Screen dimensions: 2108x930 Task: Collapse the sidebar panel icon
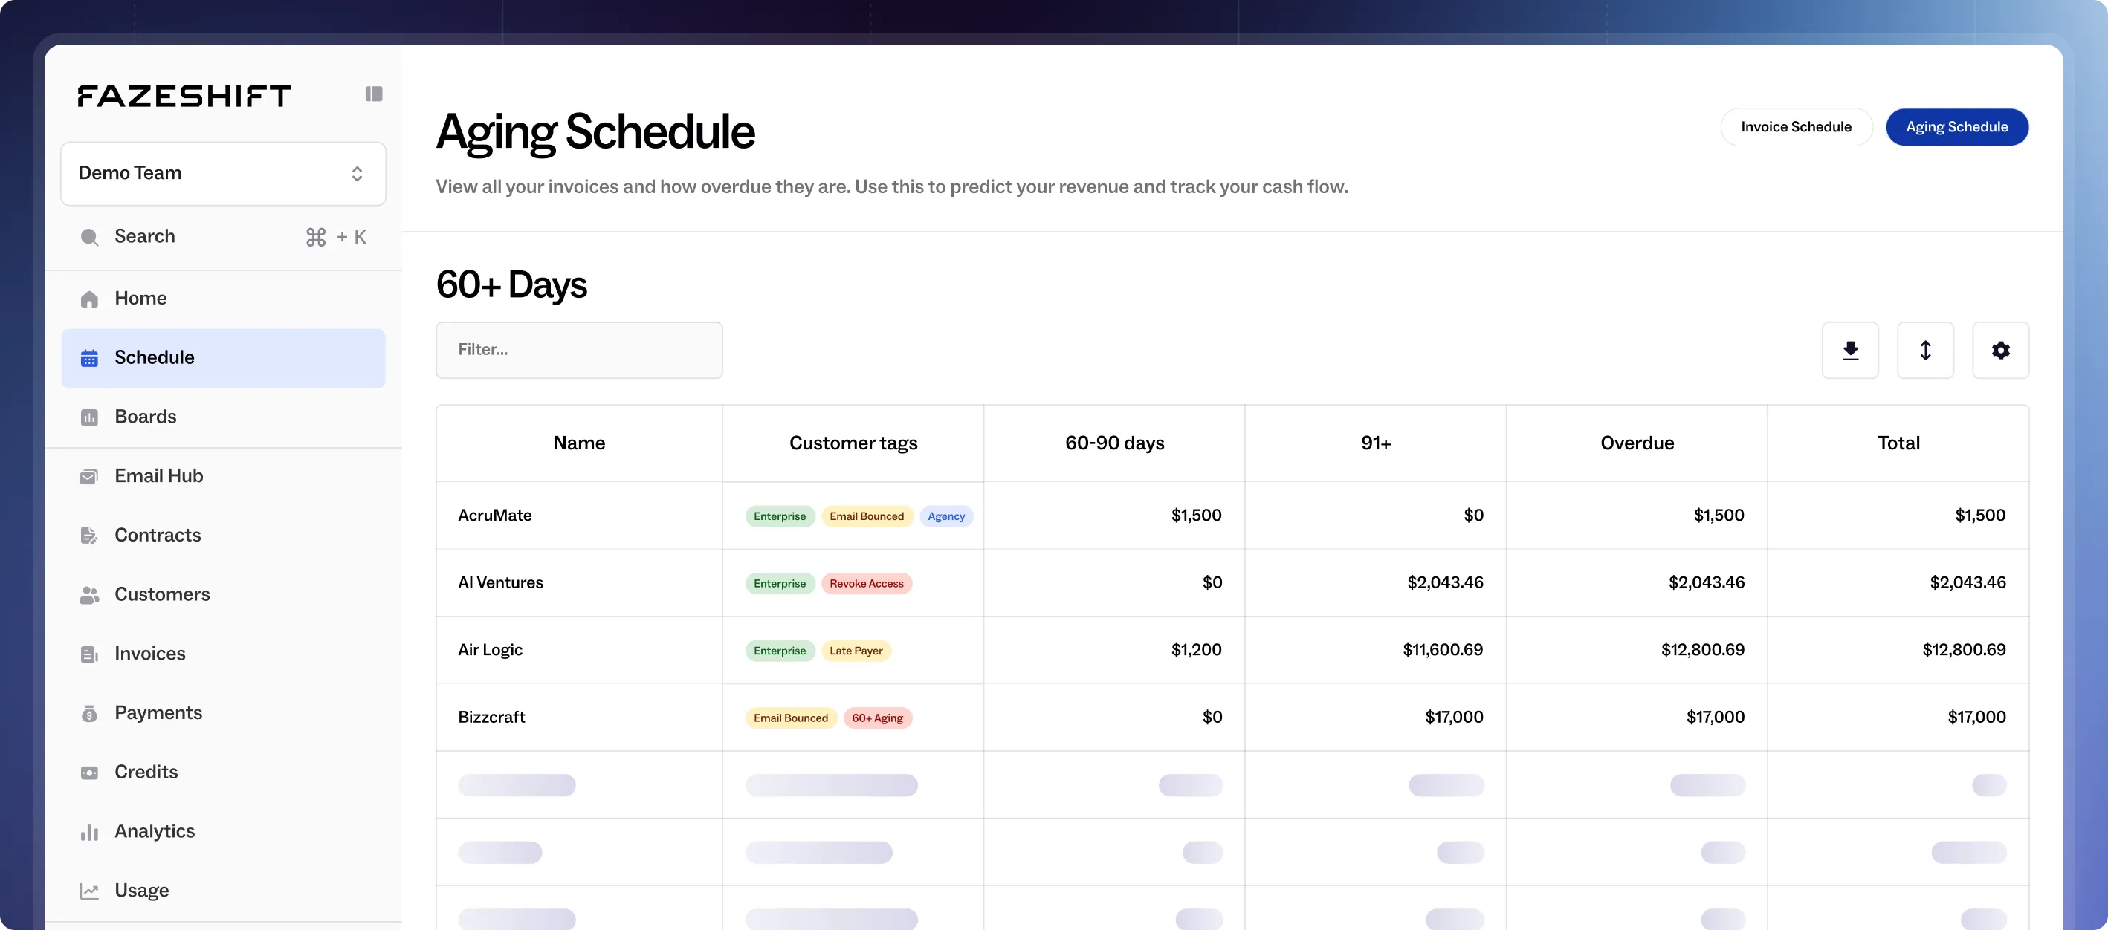374,94
